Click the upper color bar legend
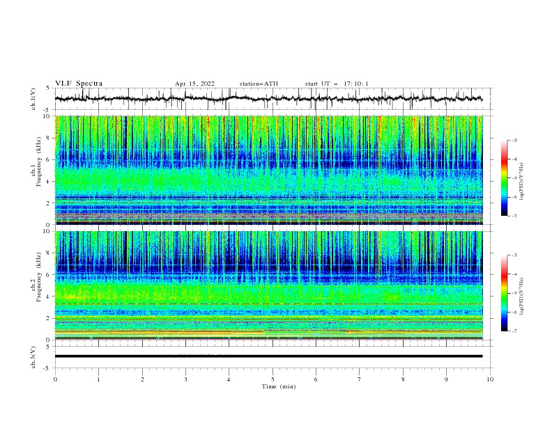Viewport: 552px width, 426px height. pyautogui.click(x=504, y=177)
